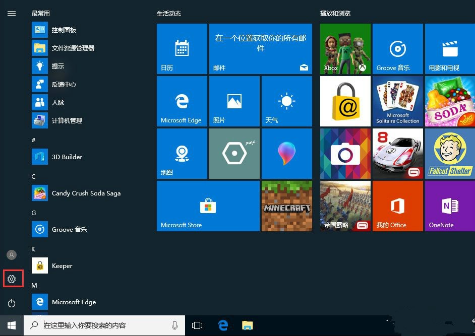This screenshot has height=336, width=475.
Task: Click the letter C group header
Action: click(x=34, y=176)
